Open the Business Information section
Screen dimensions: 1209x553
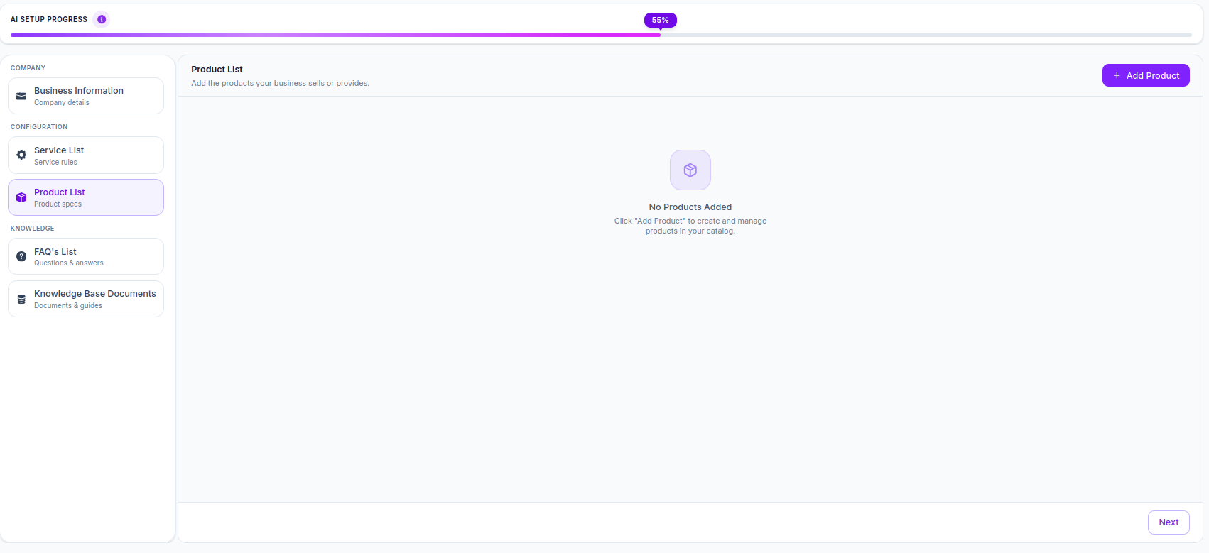pyautogui.click(x=86, y=96)
